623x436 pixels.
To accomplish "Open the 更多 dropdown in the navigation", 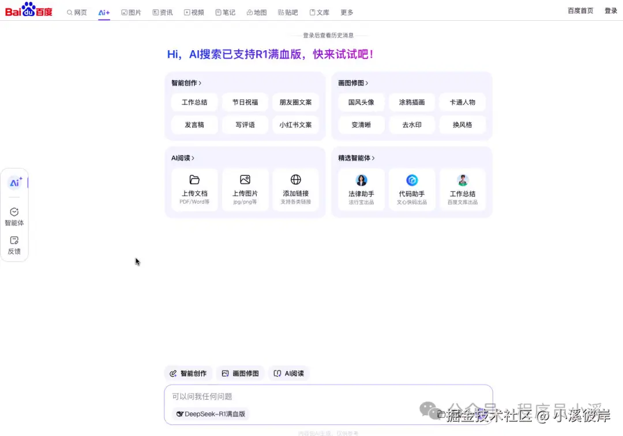I will [346, 12].
